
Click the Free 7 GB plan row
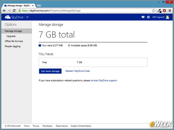point(93,62)
